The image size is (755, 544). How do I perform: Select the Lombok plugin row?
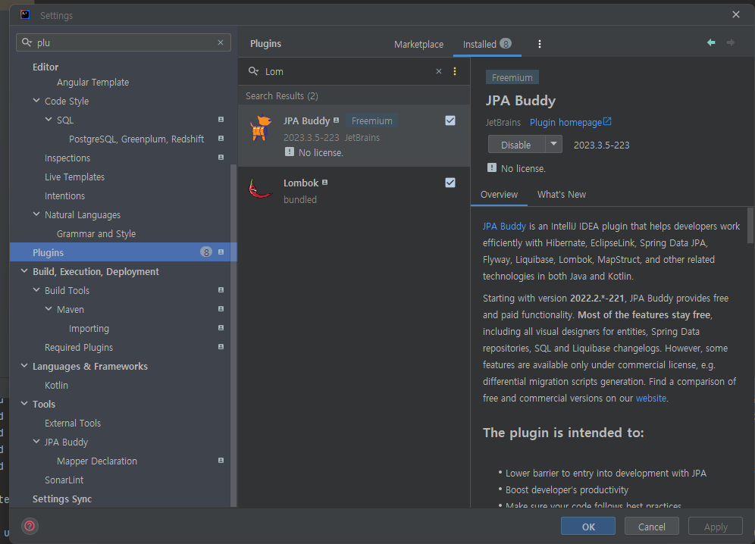coord(354,191)
